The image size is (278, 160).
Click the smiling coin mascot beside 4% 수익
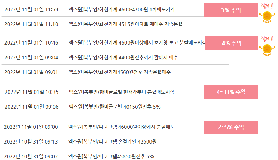click(267, 50)
